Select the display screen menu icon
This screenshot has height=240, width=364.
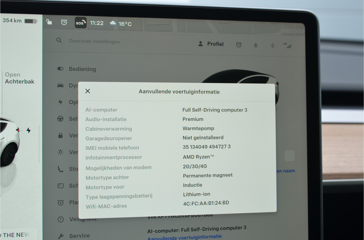[x=61, y=186]
